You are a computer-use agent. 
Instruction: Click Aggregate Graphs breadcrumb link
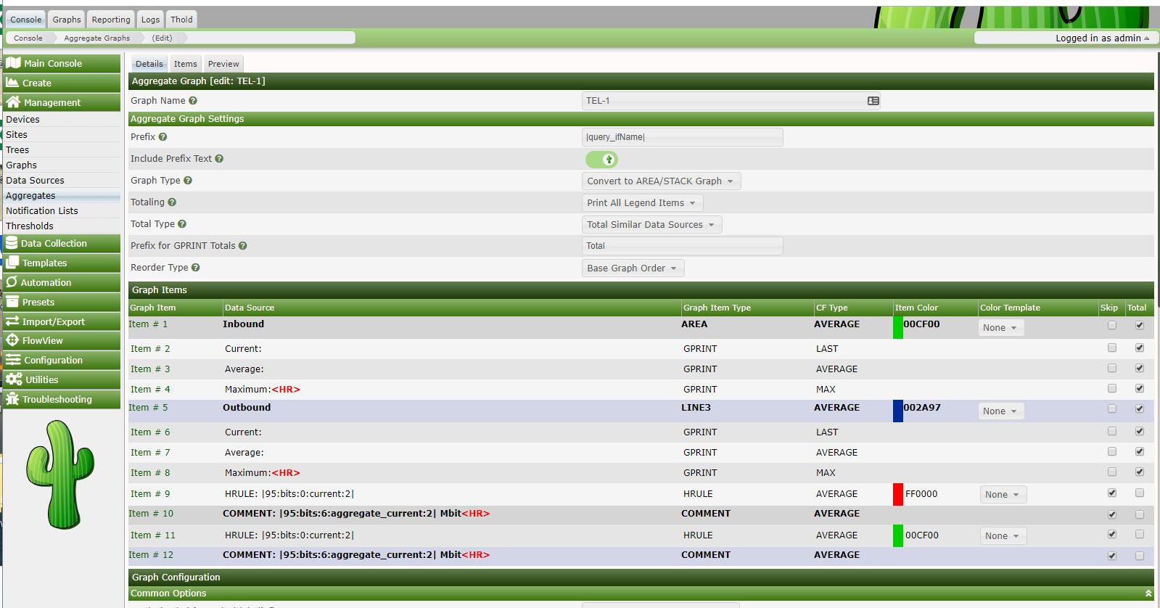point(97,38)
